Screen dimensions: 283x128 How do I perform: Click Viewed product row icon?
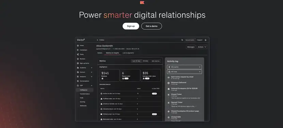101,109
